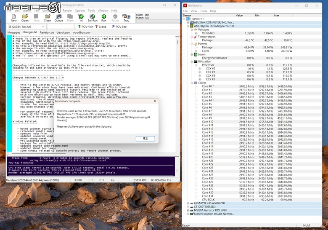Image resolution: width=328 pixels, height=230 pixels.
Task: Open Scene help button
Action: (101, 27)
